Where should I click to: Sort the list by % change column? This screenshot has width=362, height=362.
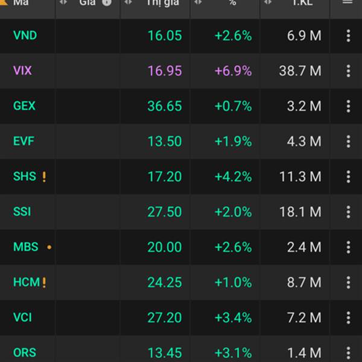(232, 2)
